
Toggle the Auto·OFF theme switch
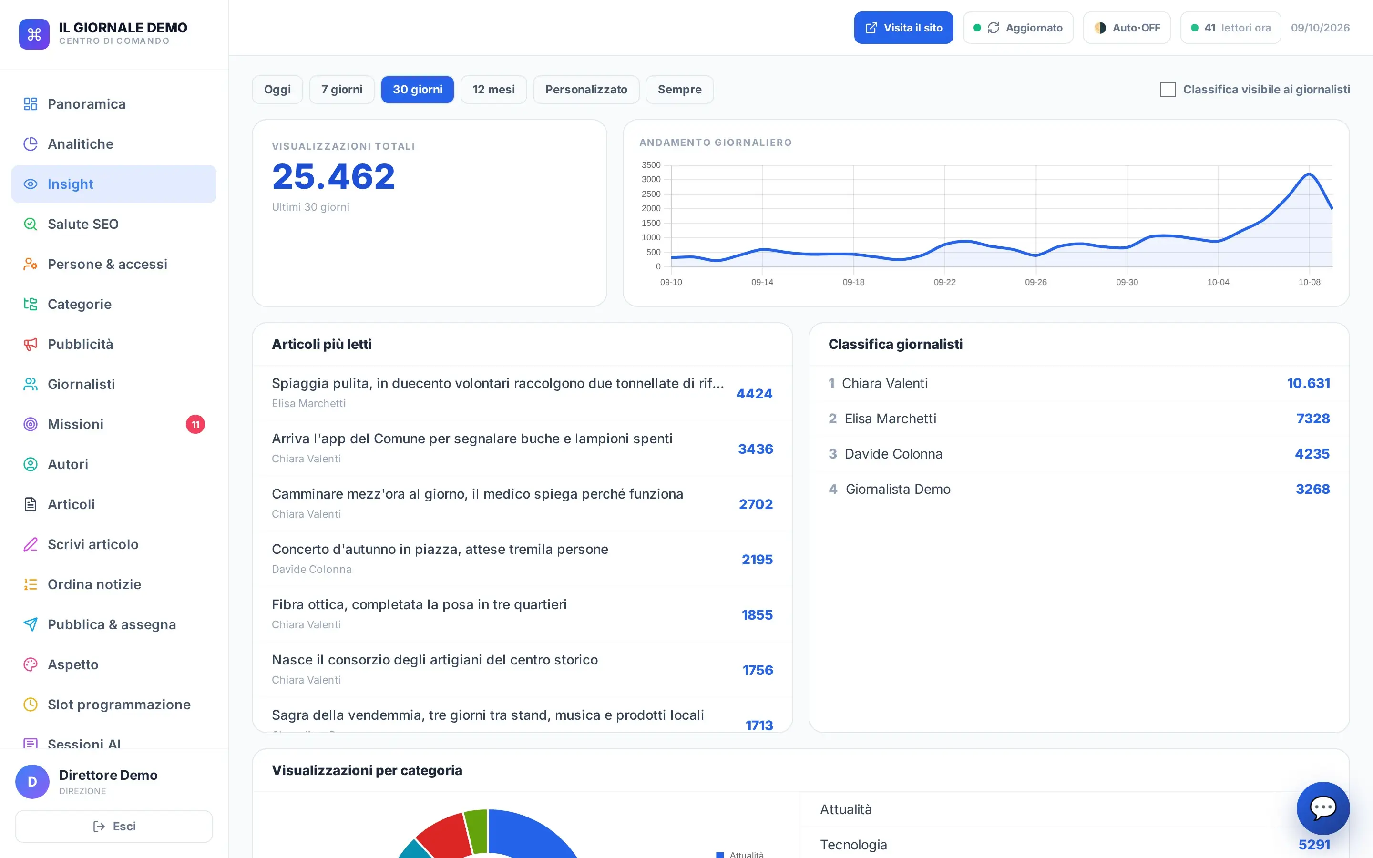coord(1127,28)
